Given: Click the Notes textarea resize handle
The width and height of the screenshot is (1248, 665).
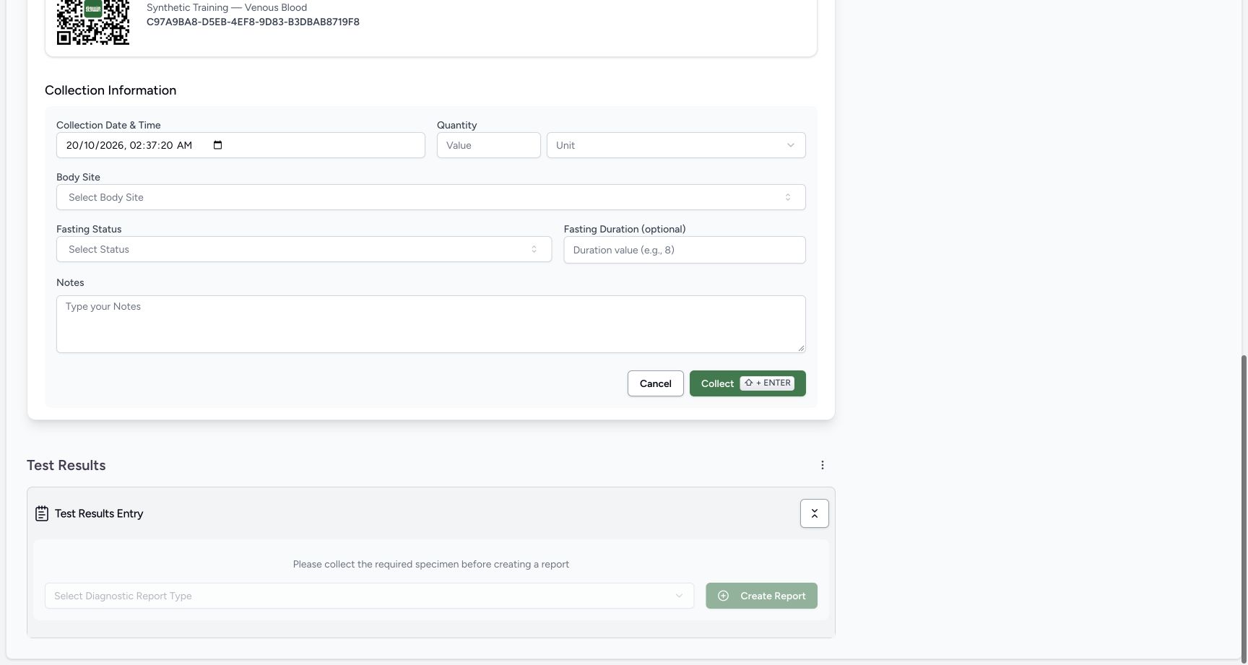Looking at the screenshot, I should [801, 348].
